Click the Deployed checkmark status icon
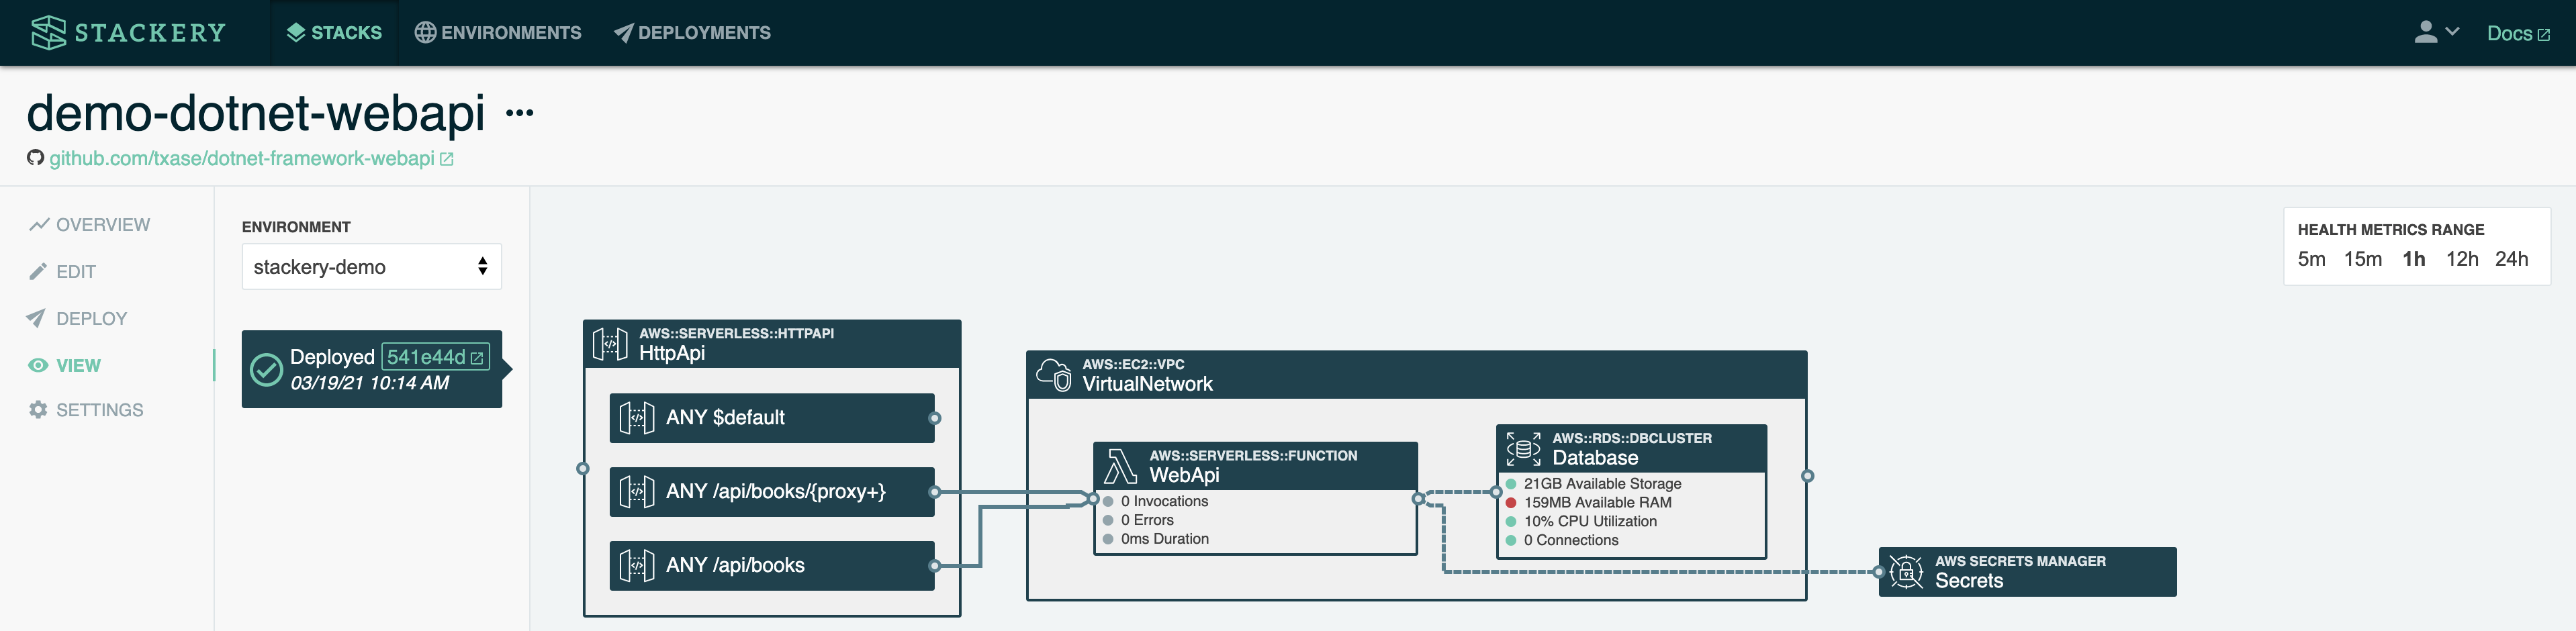The image size is (2576, 631). [266, 369]
